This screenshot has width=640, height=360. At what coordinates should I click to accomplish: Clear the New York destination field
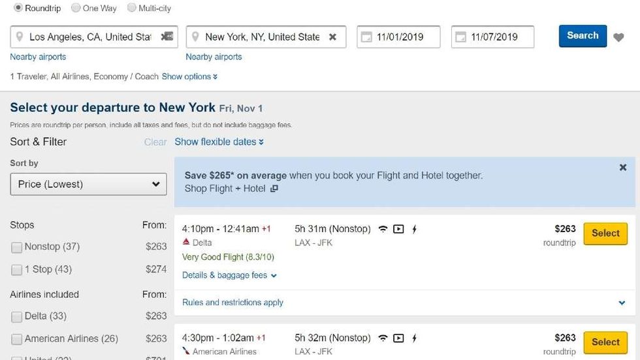point(332,37)
